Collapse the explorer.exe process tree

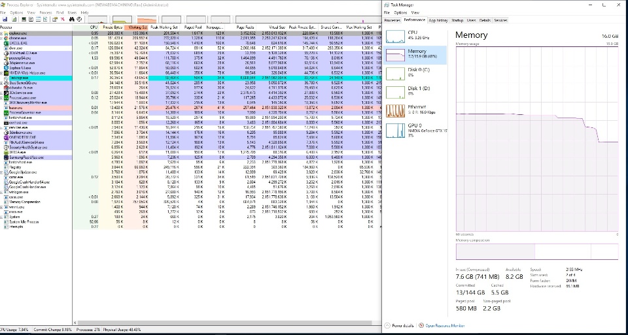[x=1, y=33]
